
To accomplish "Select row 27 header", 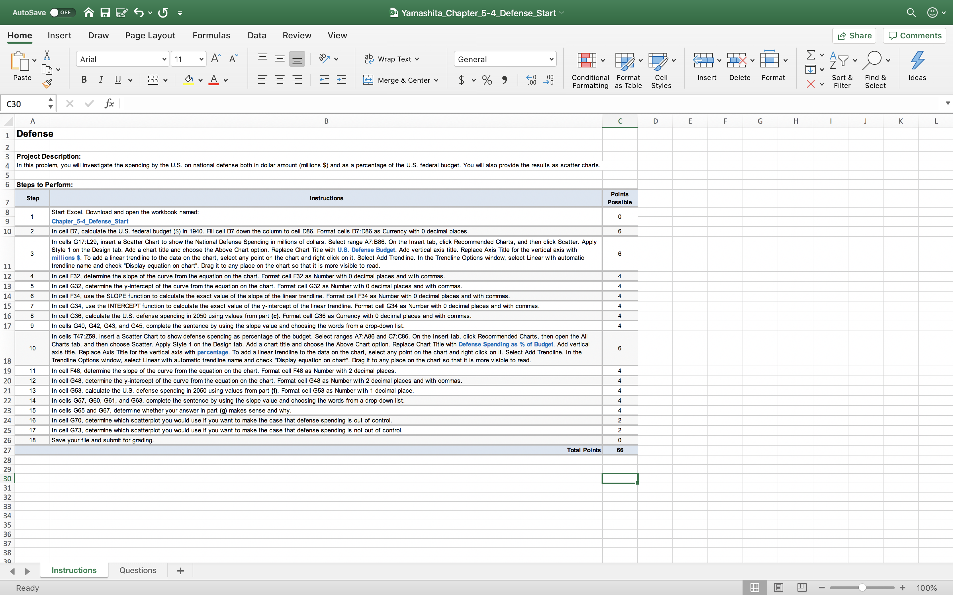I will point(7,450).
